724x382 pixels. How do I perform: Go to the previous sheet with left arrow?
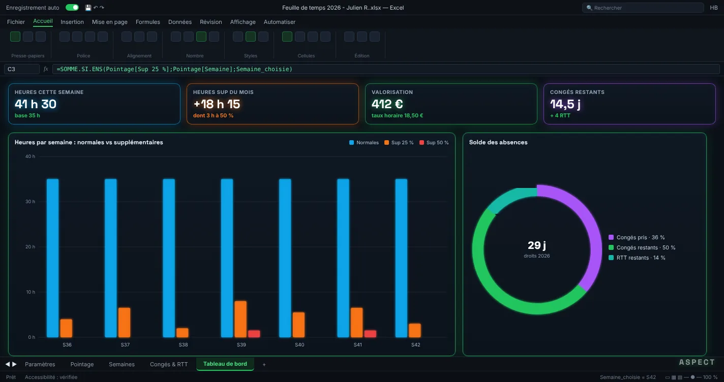[8, 364]
